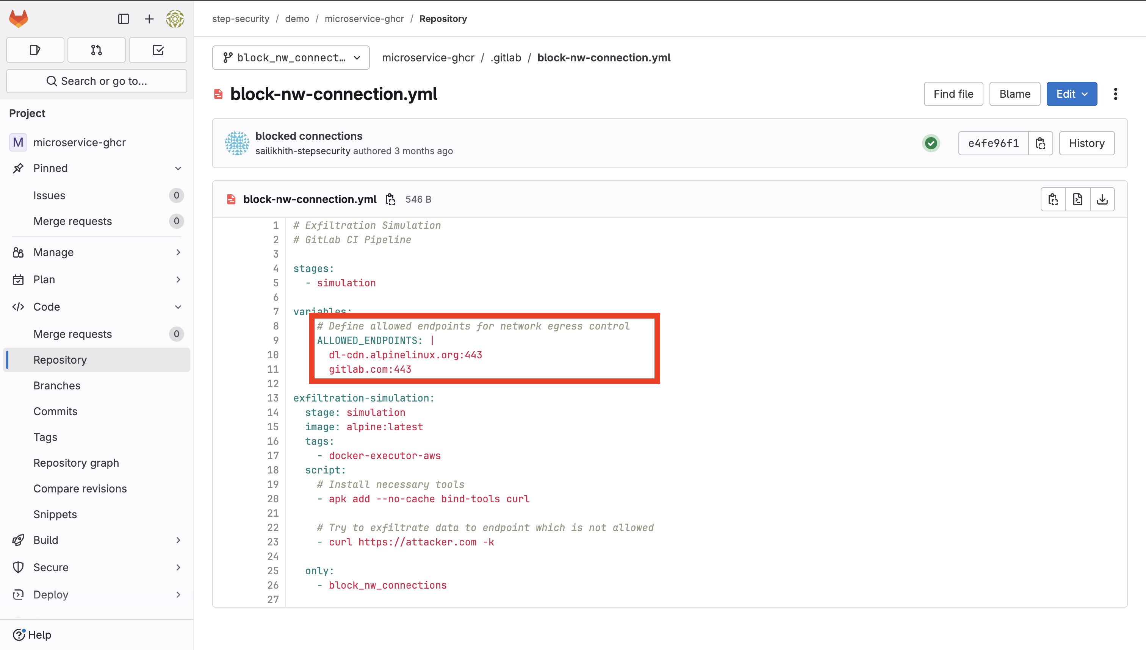Open the to-do list shortcut icon
Viewport: 1146px width, 650px height.
pos(158,50)
